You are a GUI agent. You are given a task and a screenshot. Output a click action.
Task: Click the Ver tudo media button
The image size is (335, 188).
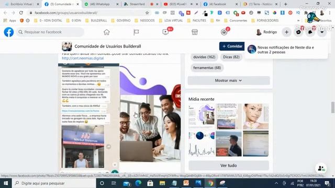229,166
